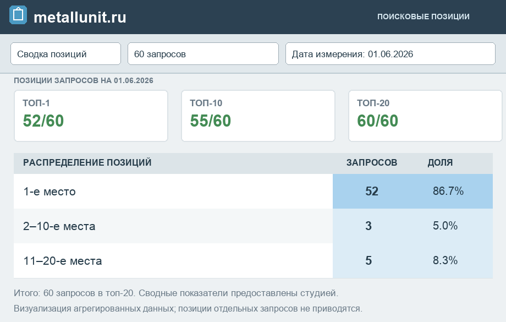This screenshot has height=322, width=506.
Task: Open the ПОИСКОВЫЕ ПОЗИЦИИ menu item
Action: pos(424,17)
